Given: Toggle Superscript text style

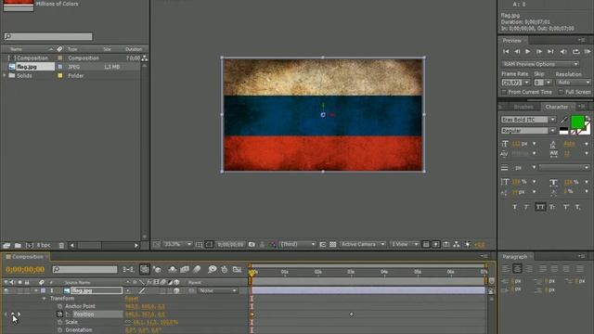Looking at the screenshot, I should click(565, 207).
